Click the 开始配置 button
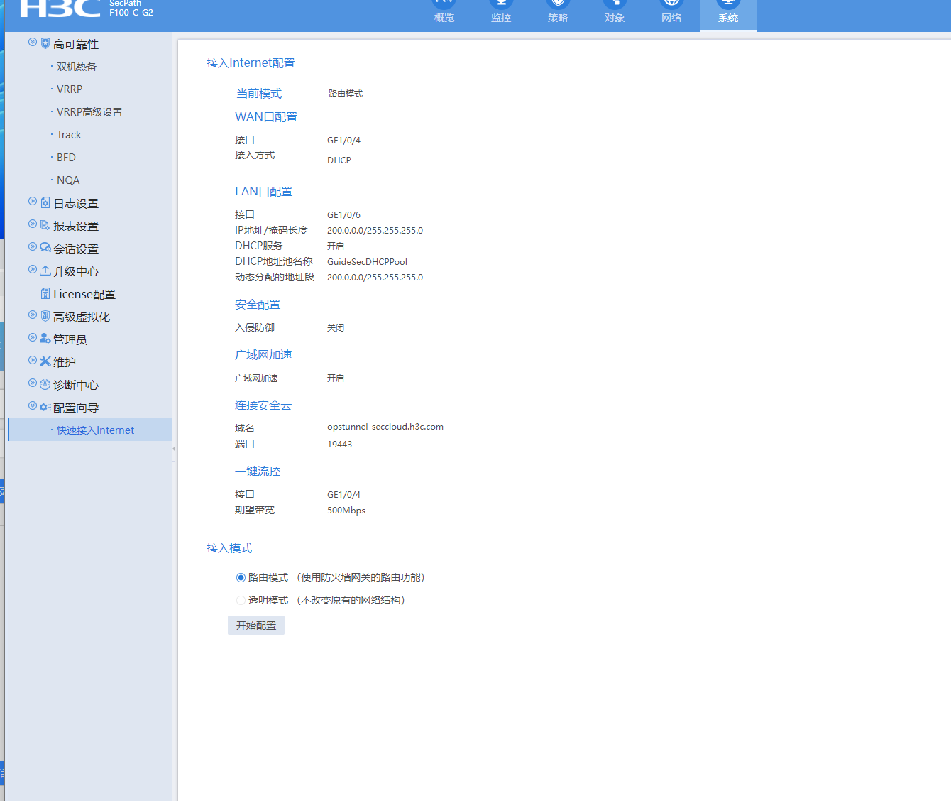 click(256, 626)
